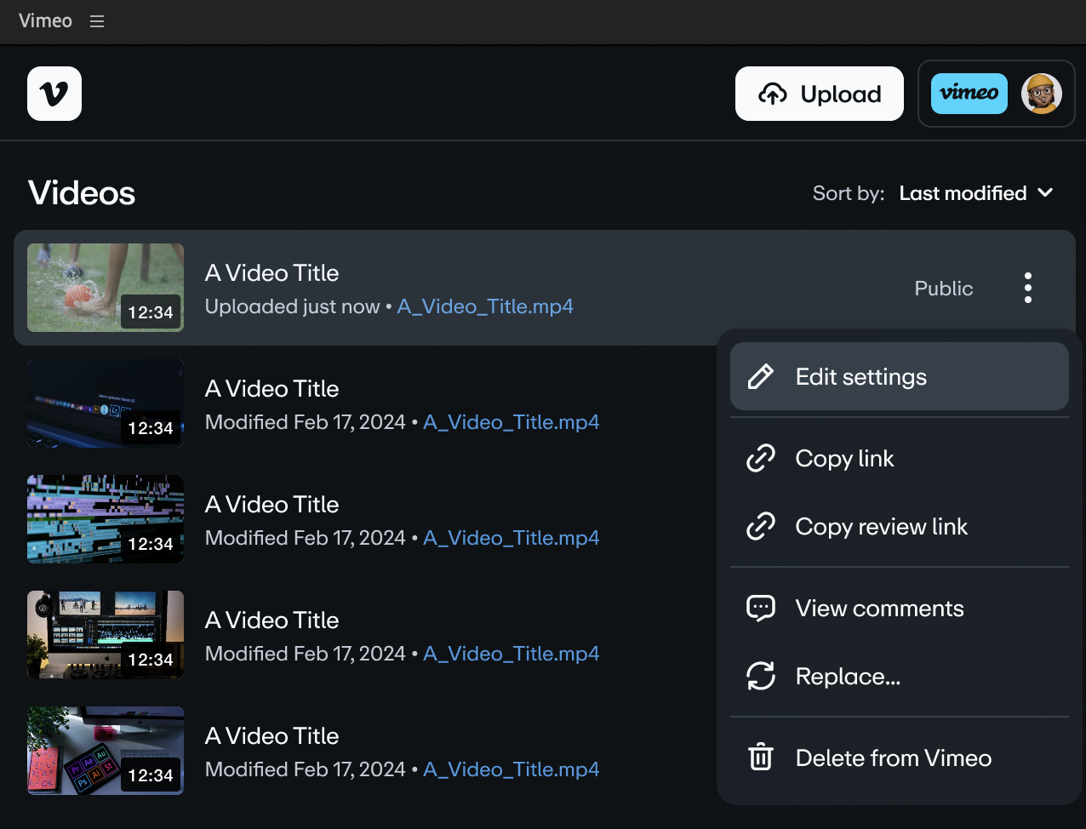Select Copy link from the context menu
This screenshot has height=829, width=1086.
click(844, 459)
